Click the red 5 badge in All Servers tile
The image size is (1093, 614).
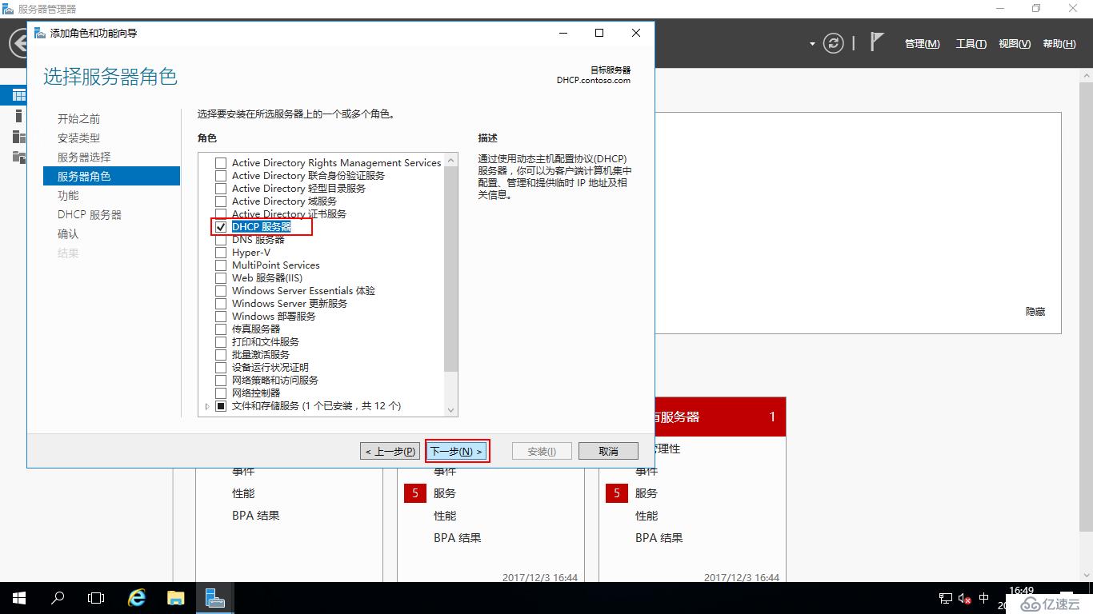tap(616, 493)
